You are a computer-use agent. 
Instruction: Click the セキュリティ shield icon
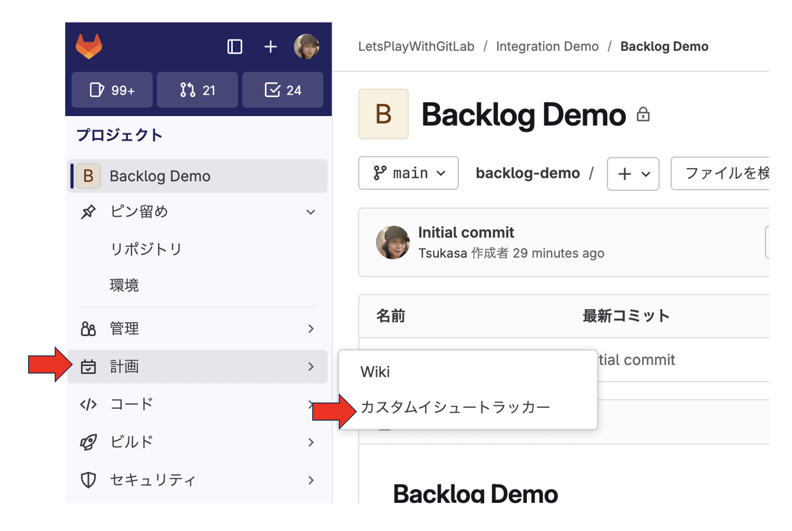tap(88, 480)
